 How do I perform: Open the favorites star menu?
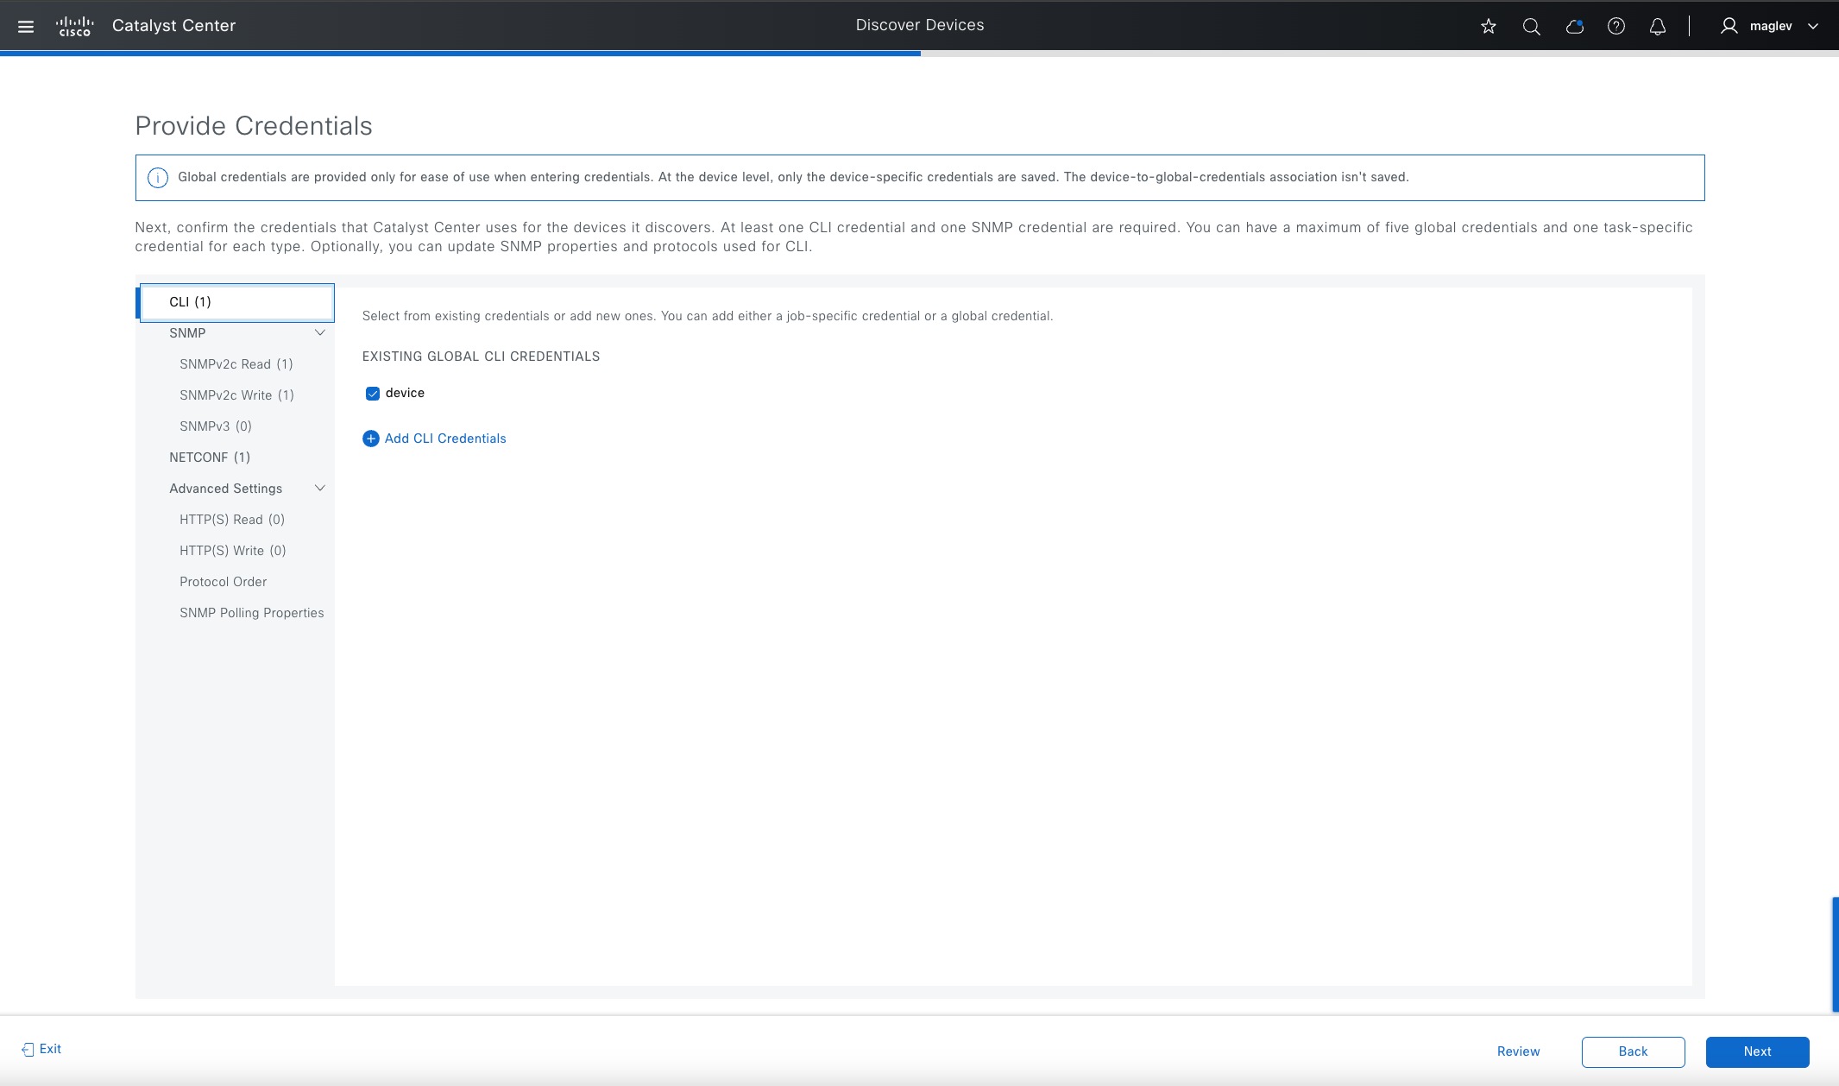coord(1487,27)
